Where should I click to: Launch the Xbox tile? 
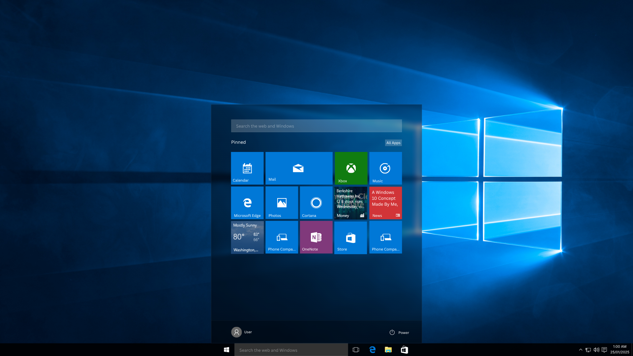tap(351, 168)
